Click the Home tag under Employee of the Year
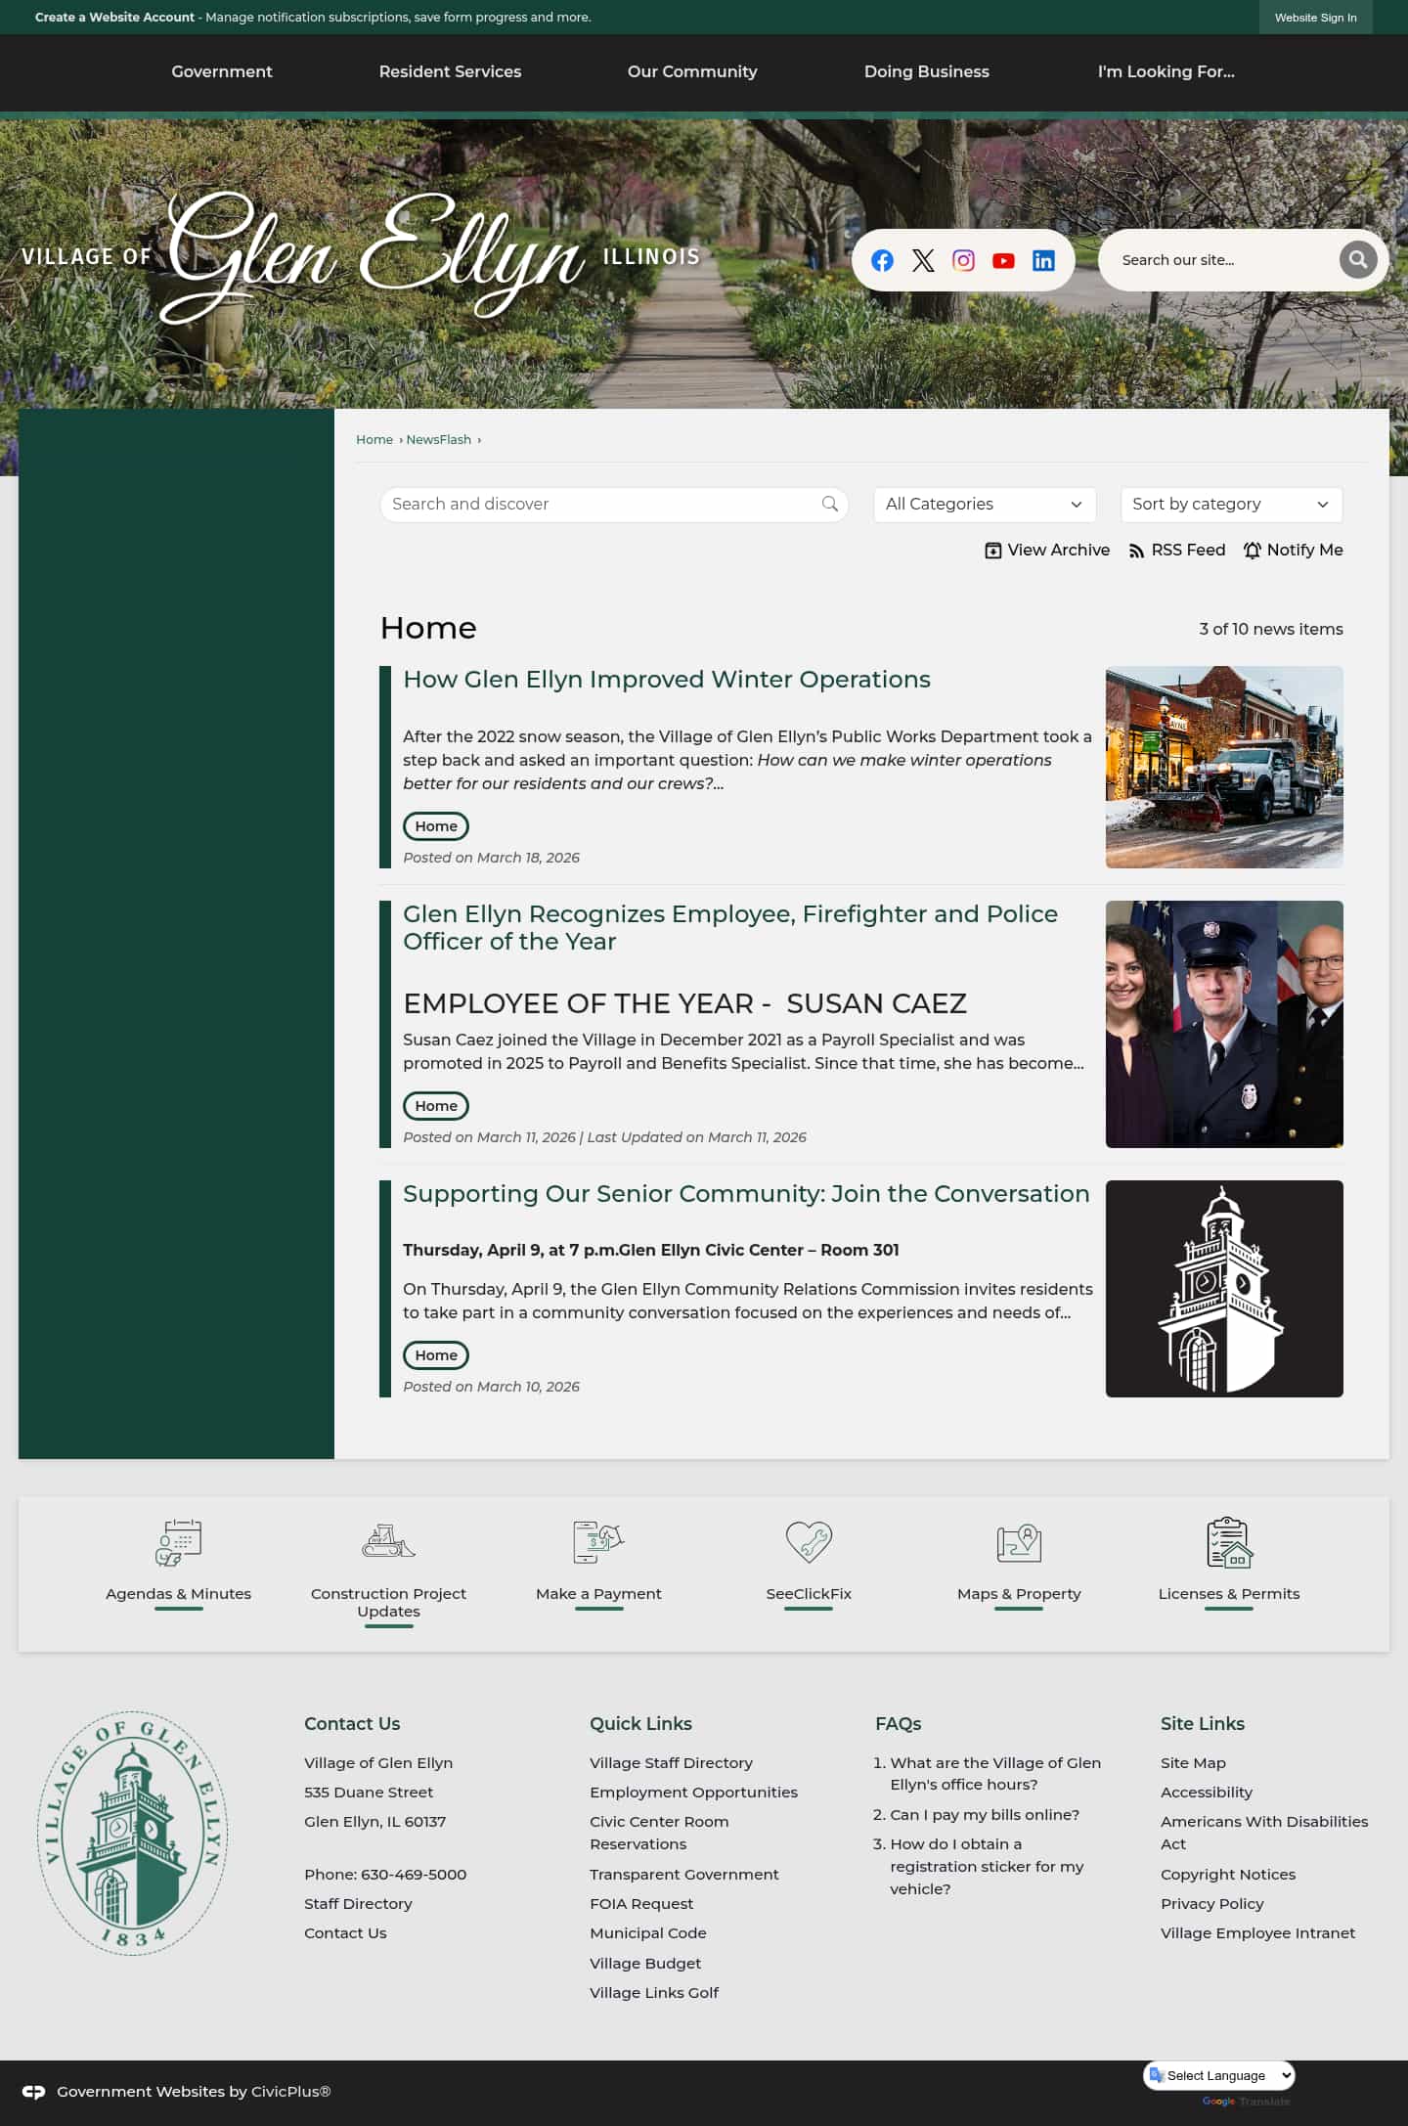 pos(436,1106)
